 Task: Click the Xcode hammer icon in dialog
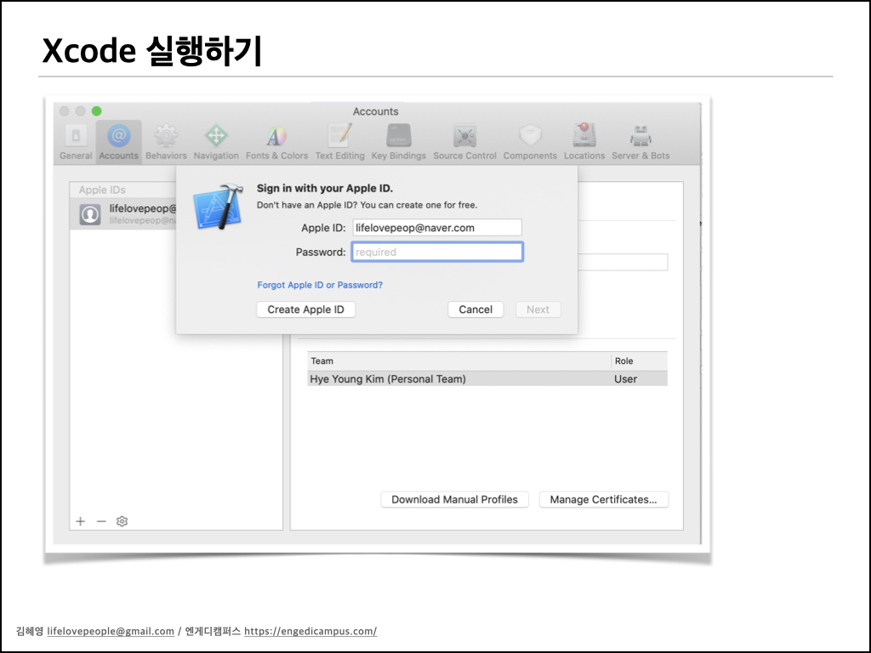coord(219,207)
